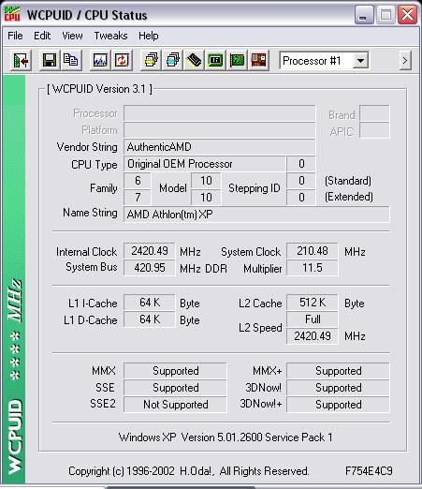Click the System Bus value 420.95

[x=150, y=268]
